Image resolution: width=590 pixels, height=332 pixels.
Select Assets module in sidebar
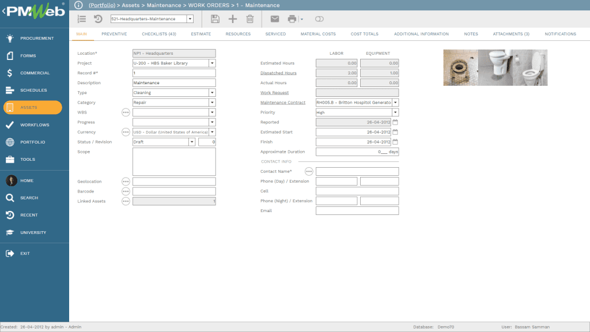coord(33,107)
